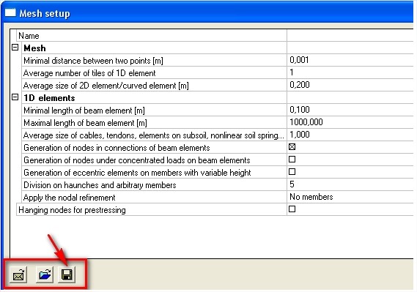Toggle eccentric elements on variable height checkbox

click(292, 172)
